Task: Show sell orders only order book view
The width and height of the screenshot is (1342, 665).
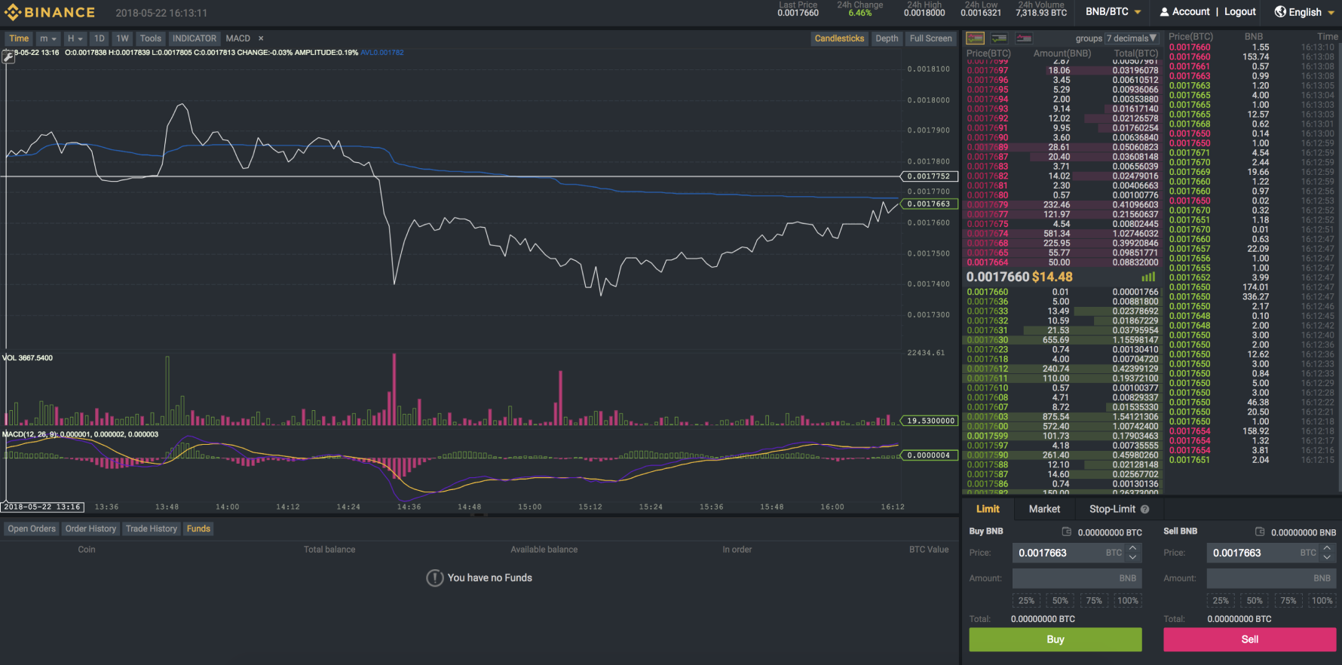Action: (x=1024, y=38)
